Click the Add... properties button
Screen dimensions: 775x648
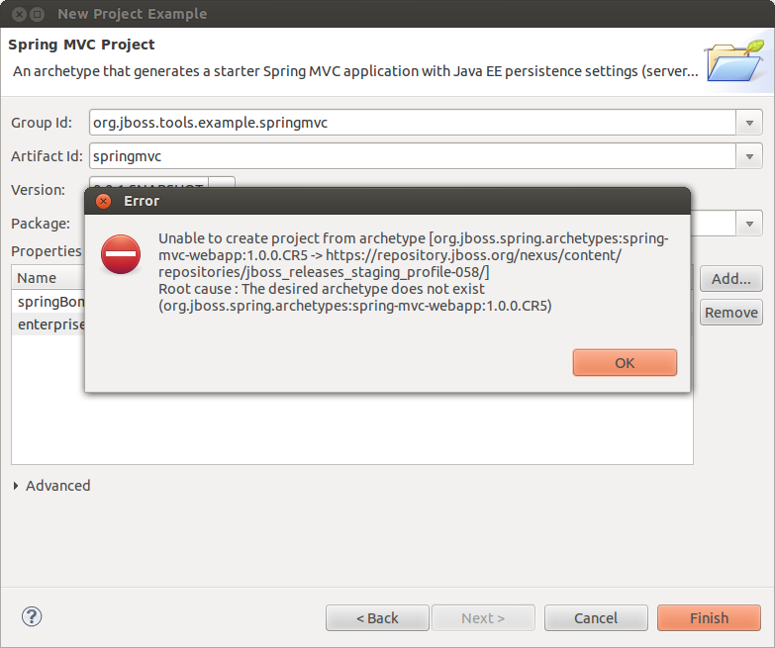point(731,279)
